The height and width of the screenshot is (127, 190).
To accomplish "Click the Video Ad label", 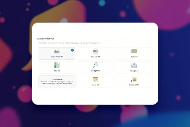I will [134, 57].
